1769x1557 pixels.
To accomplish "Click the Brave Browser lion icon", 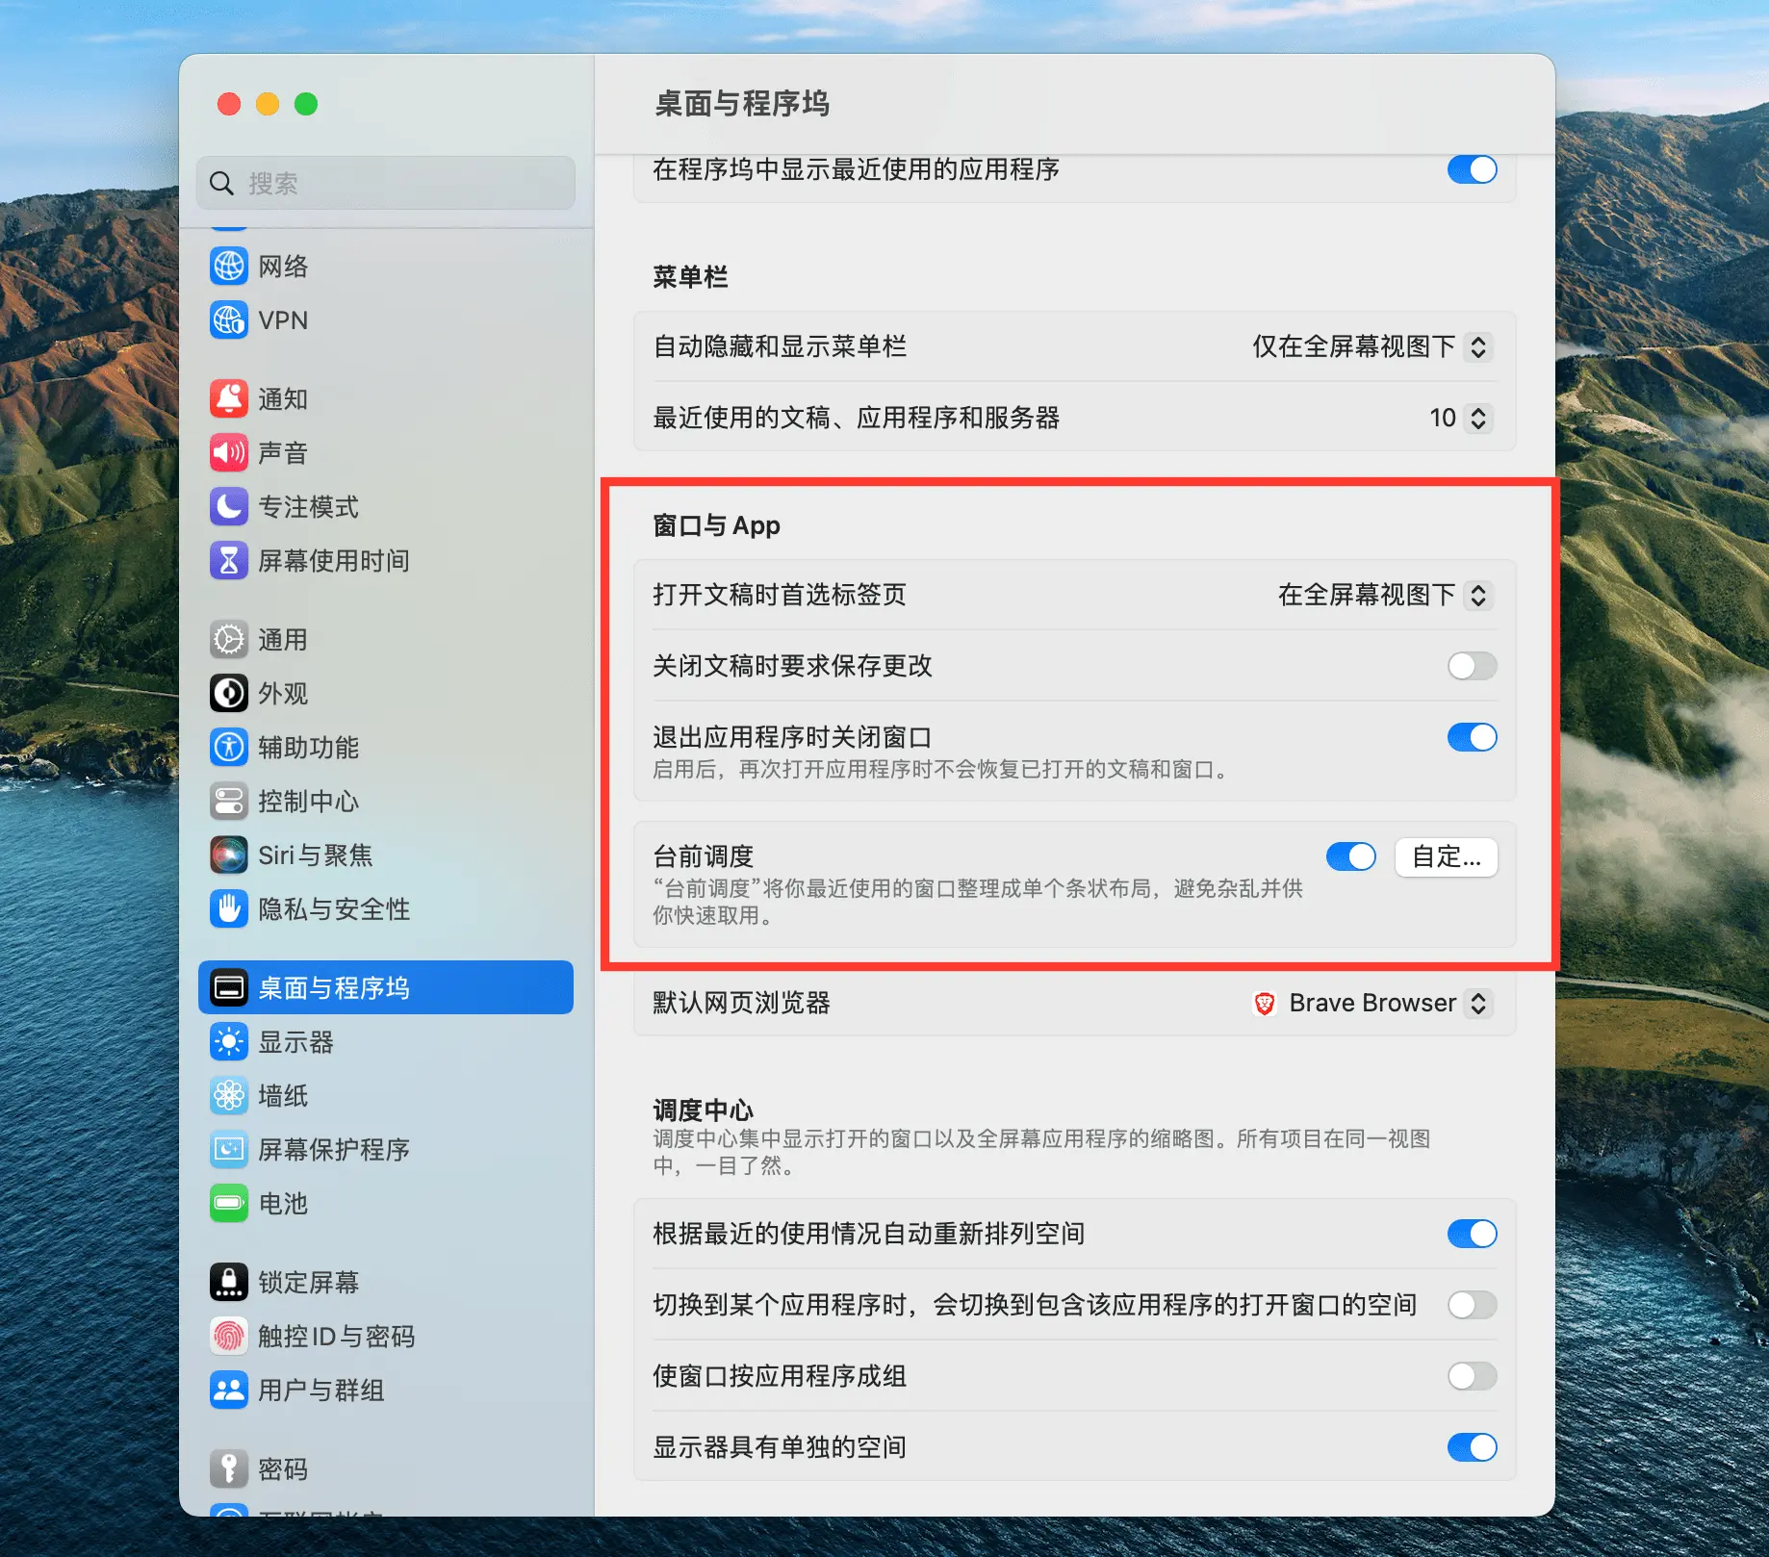I will click(1265, 1003).
